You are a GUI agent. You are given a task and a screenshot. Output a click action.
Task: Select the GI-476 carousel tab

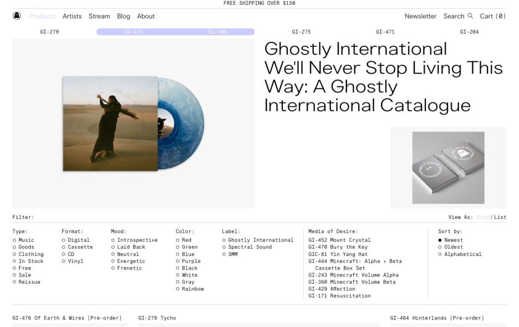click(133, 32)
